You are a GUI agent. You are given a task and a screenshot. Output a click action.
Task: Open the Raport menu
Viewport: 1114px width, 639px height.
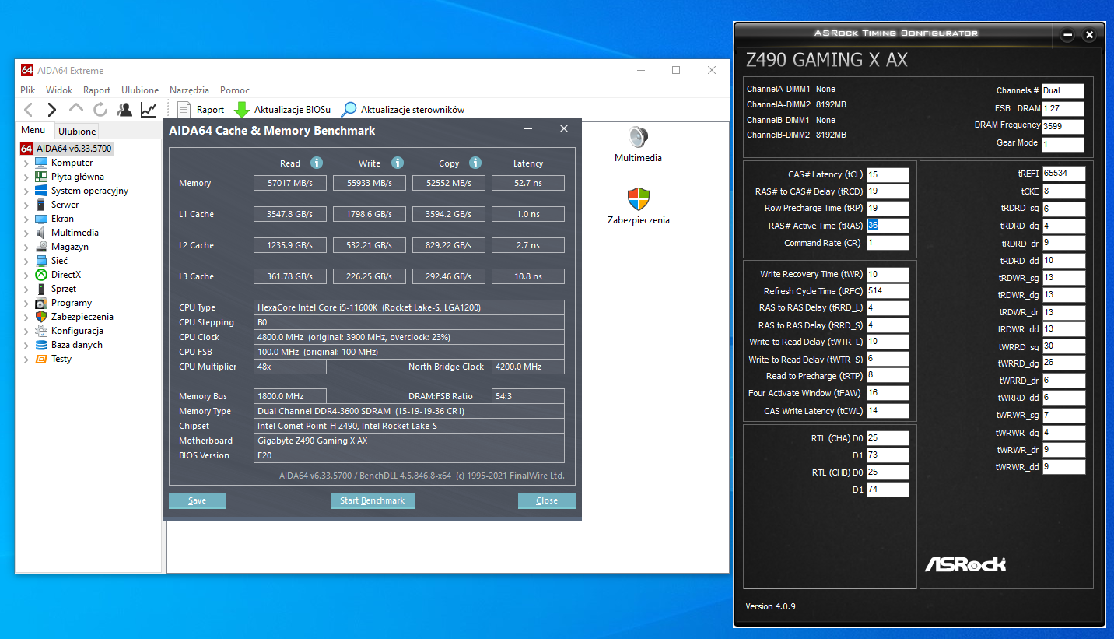tap(97, 90)
